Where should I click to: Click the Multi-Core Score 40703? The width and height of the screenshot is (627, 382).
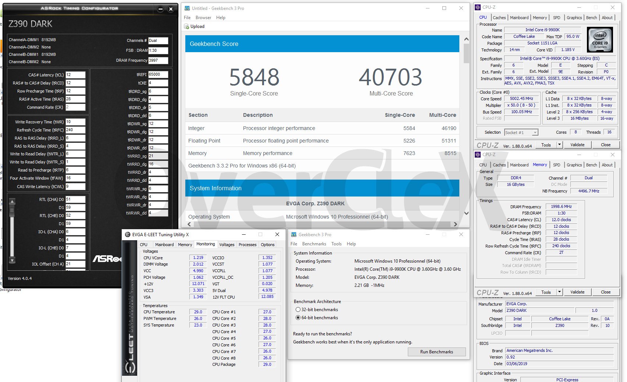pyautogui.click(x=391, y=77)
